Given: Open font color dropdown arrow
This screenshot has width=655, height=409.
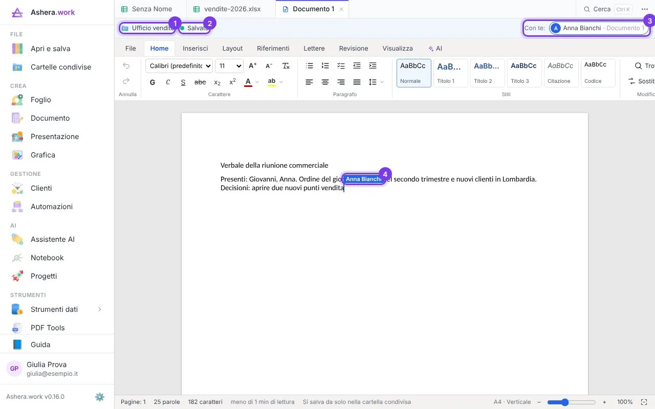Looking at the screenshot, I should [257, 82].
